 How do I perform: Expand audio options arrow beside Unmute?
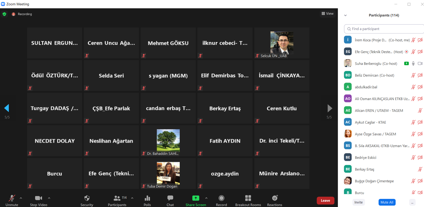point(21,198)
